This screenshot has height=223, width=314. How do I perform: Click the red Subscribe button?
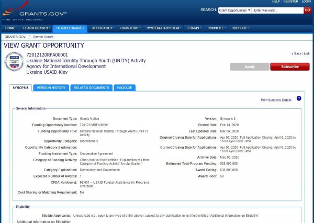(x=289, y=66)
